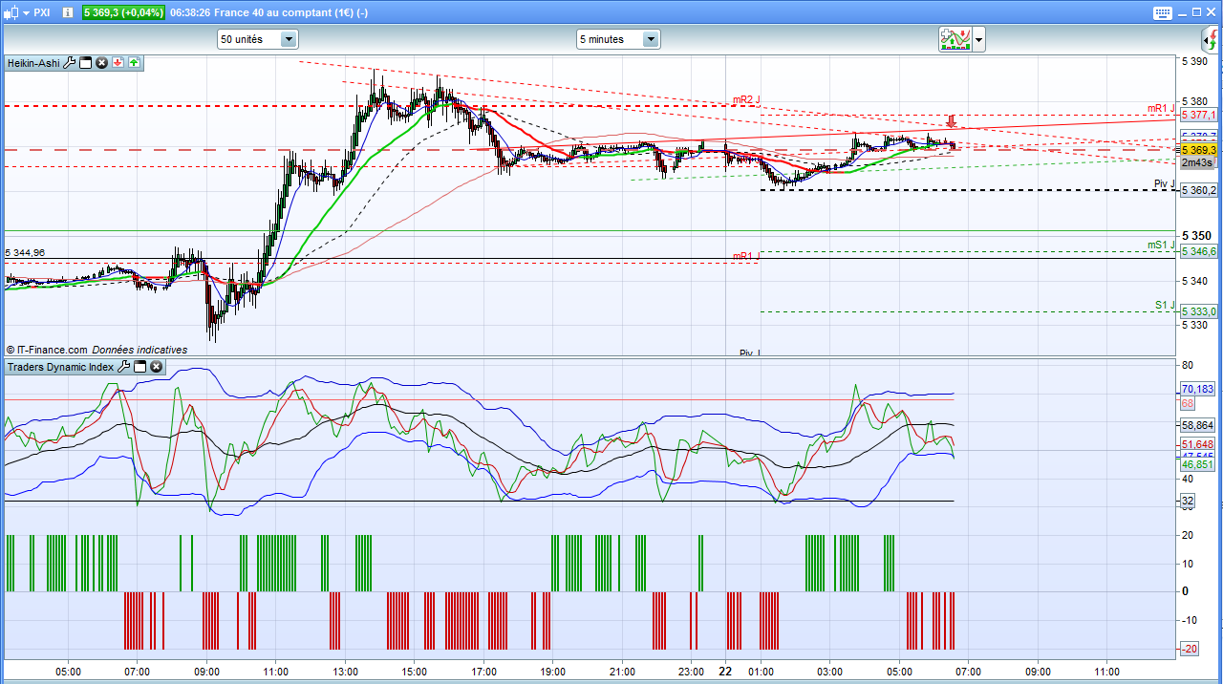
Task: Remove Heikin-Ashi with its X icon
Action: pyautogui.click(x=101, y=63)
